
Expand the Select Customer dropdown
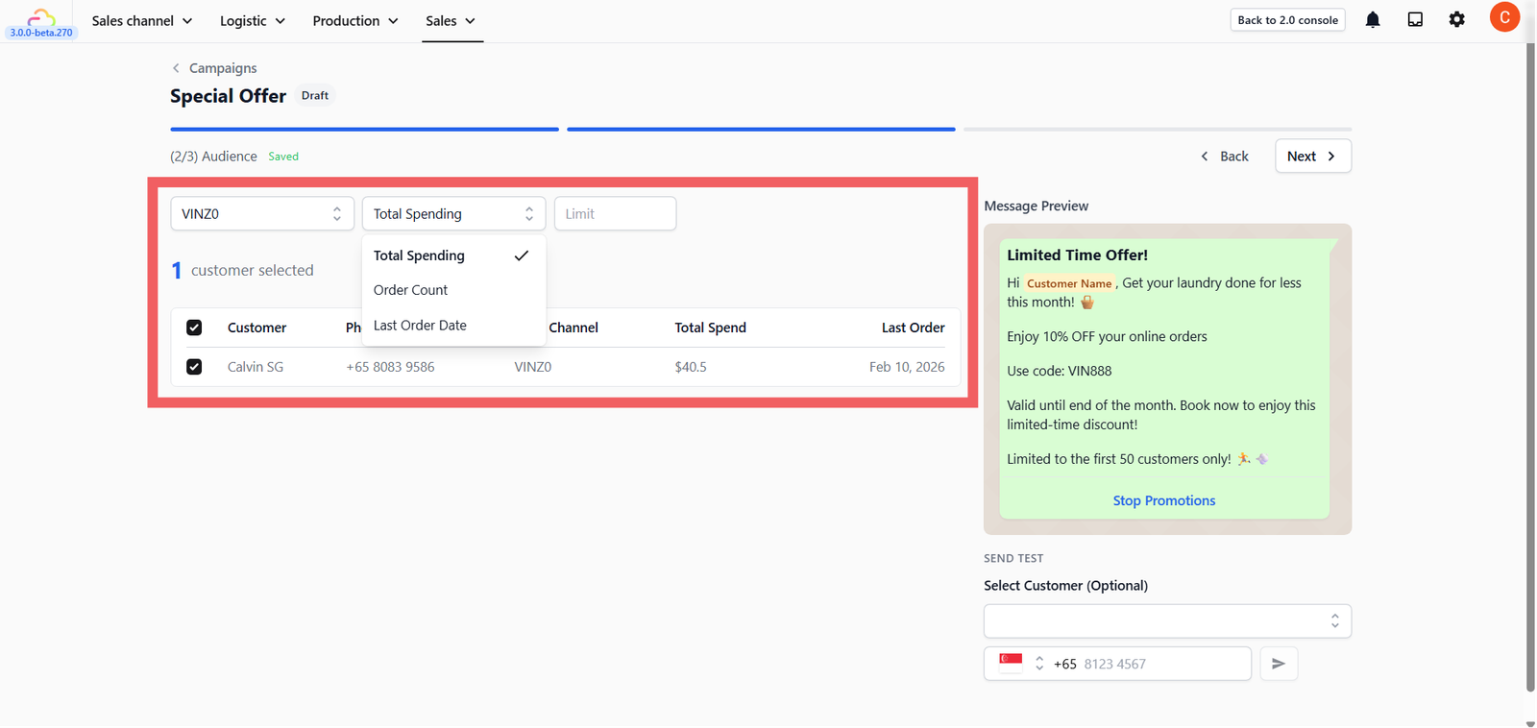(x=1167, y=621)
